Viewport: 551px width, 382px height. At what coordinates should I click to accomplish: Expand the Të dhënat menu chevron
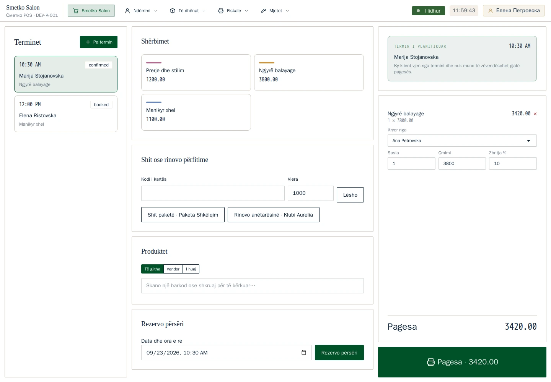pos(204,11)
